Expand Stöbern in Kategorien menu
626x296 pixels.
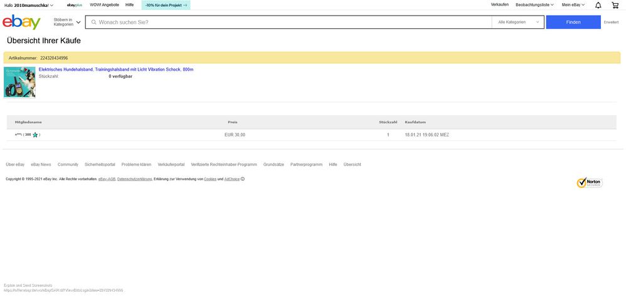coord(66,22)
